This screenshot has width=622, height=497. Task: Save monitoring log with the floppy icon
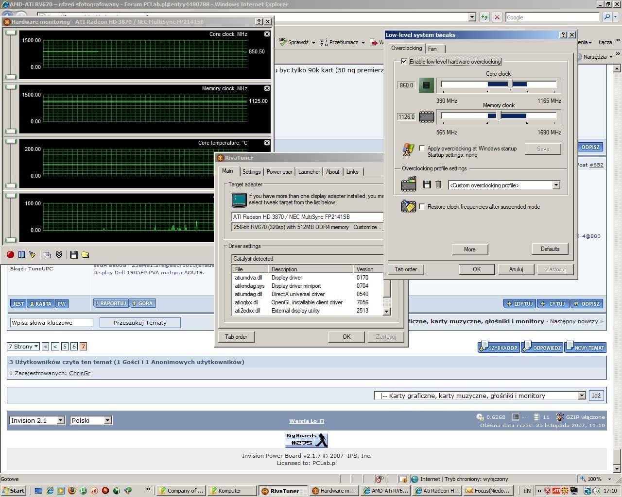tap(74, 255)
